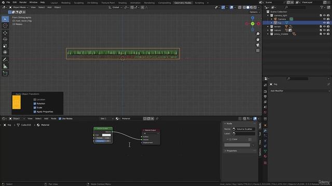This screenshot has width=332, height=186.
Task: Click the gray node color swatch in Node panel
Action: (237, 145)
